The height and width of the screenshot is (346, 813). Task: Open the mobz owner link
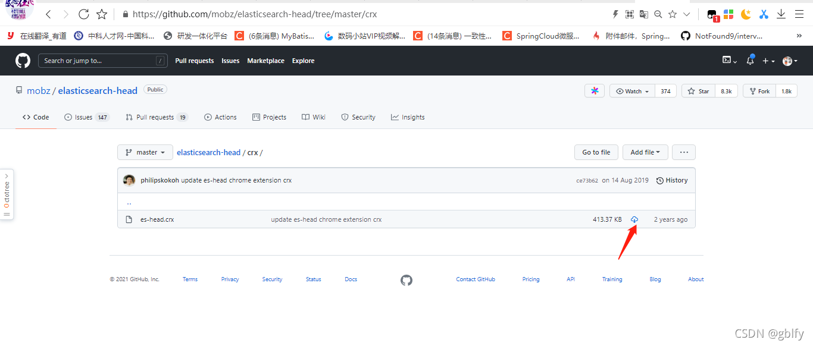click(x=39, y=91)
